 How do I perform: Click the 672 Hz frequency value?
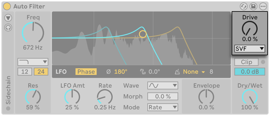[33, 47]
